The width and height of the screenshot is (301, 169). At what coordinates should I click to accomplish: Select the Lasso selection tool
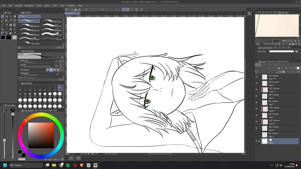pos(3,25)
